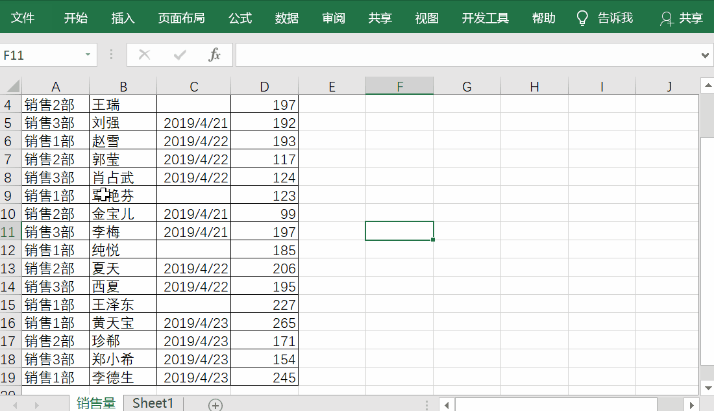Click the scroll-right arrow on horizontal scrollbar
714x411 pixels.
pos(693,403)
